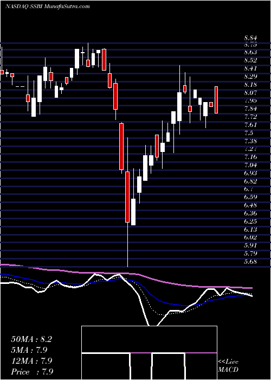The image size is (271, 380).
Task: Click the 7.61 price axis label
Action: click(250, 125)
